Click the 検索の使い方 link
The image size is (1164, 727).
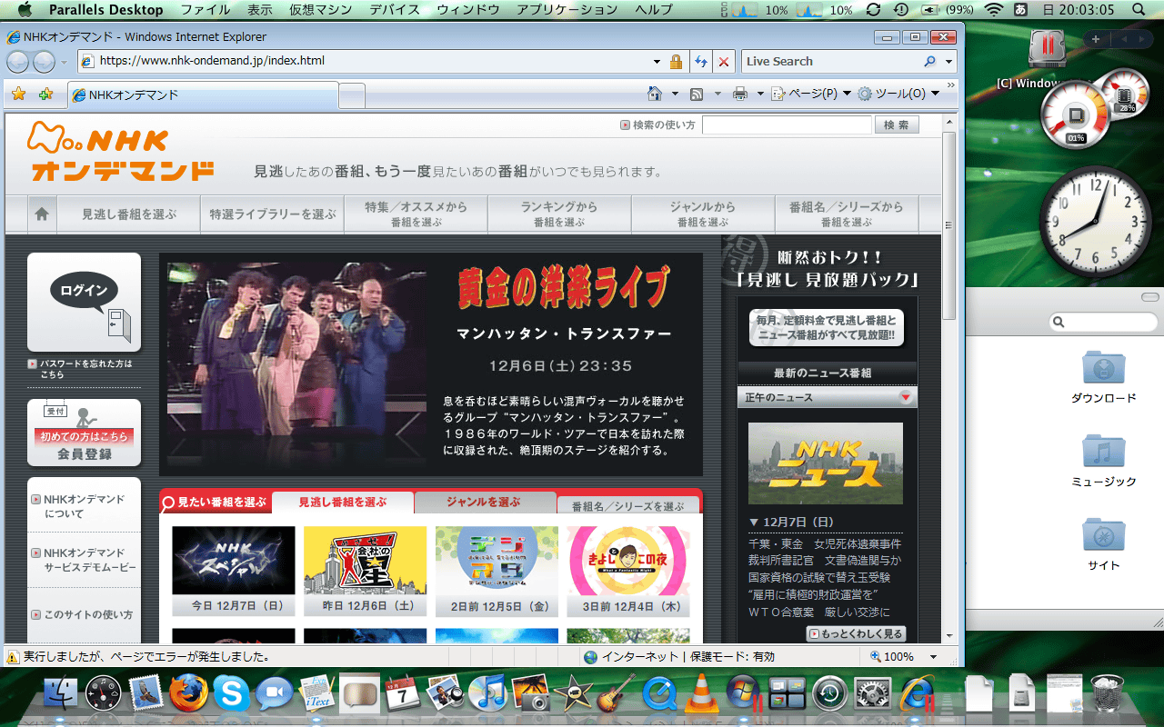[x=657, y=125]
